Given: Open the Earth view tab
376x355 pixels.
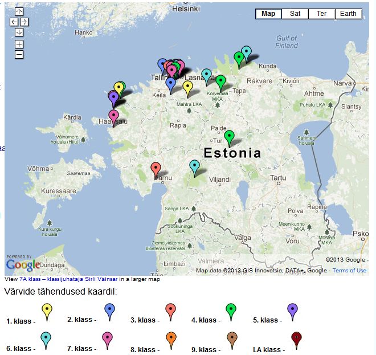Looking at the screenshot, I should (x=348, y=14).
